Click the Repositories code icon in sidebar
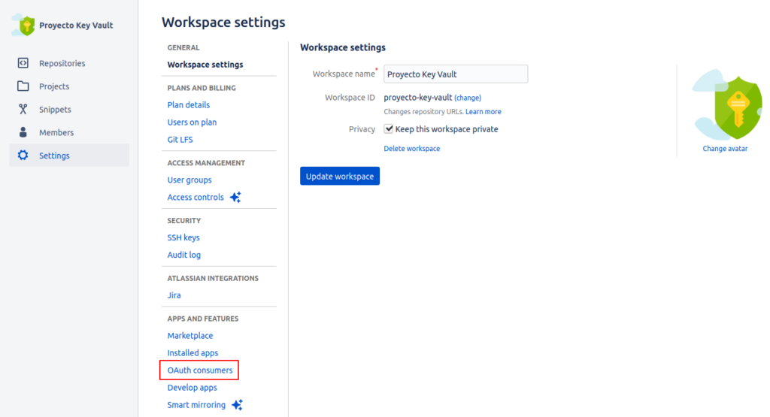770x417 pixels. click(x=23, y=63)
